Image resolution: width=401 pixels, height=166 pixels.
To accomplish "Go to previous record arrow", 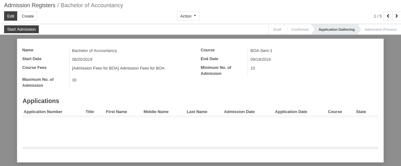I will pos(388,16).
